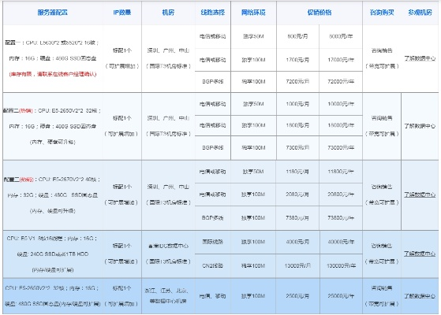Click BGP多线 in the 7380元/月 row
The image size is (441, 315).
click(x=213, y=218)
